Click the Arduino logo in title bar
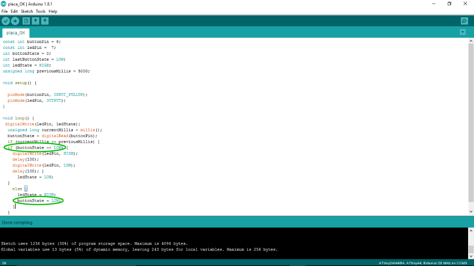This screenshot has height=266, width=474. pyautogui.click(x=3, y=4)
